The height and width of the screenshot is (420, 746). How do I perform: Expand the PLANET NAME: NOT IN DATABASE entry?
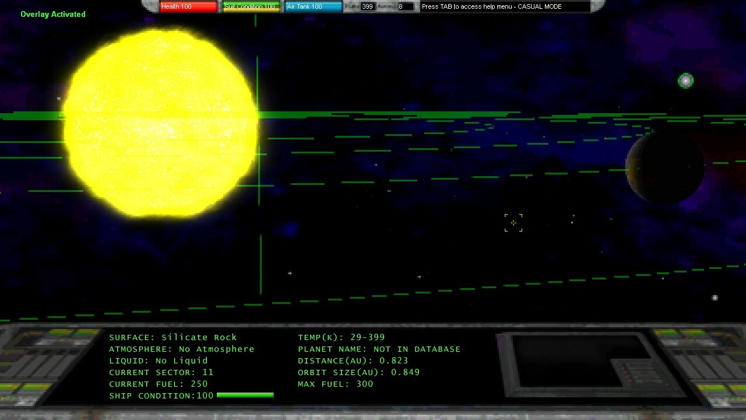(x=378, y=349)
